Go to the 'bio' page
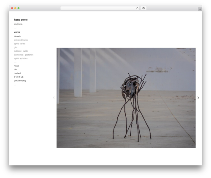Screen dimensions: 211x178 pos(15,69)
